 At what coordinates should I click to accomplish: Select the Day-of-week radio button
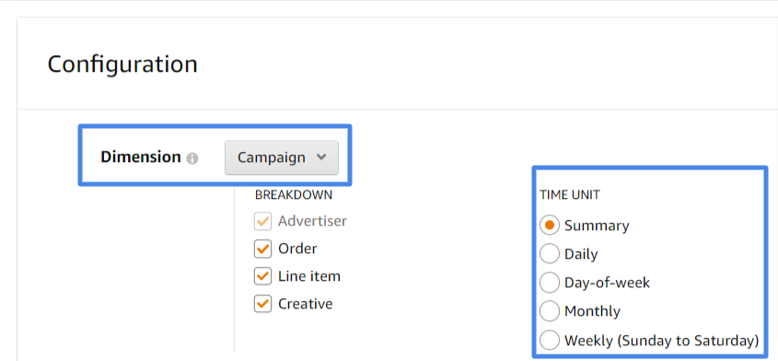click(550, 283)
